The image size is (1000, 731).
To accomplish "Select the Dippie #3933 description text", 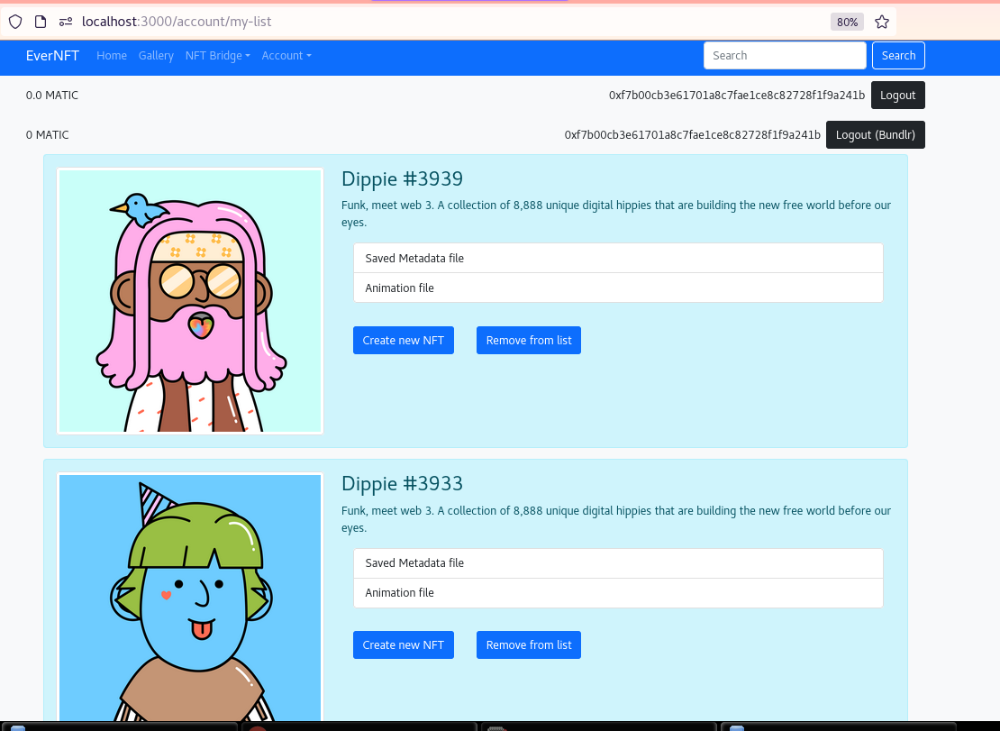I will pyautogui.click(x=615, y=519).
